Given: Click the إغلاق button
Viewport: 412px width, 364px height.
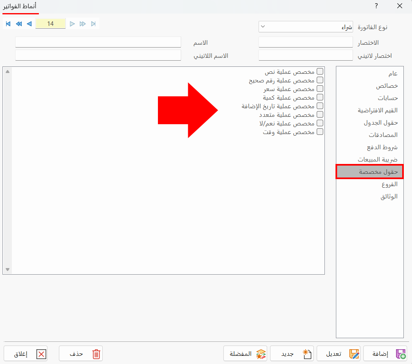Looking at the screenshot, I should pyautogui.click(x=25, y=353).
